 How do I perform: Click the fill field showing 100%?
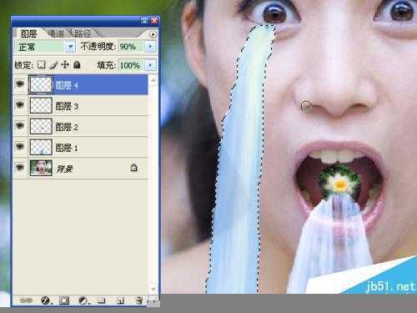[x=131, y=65]
